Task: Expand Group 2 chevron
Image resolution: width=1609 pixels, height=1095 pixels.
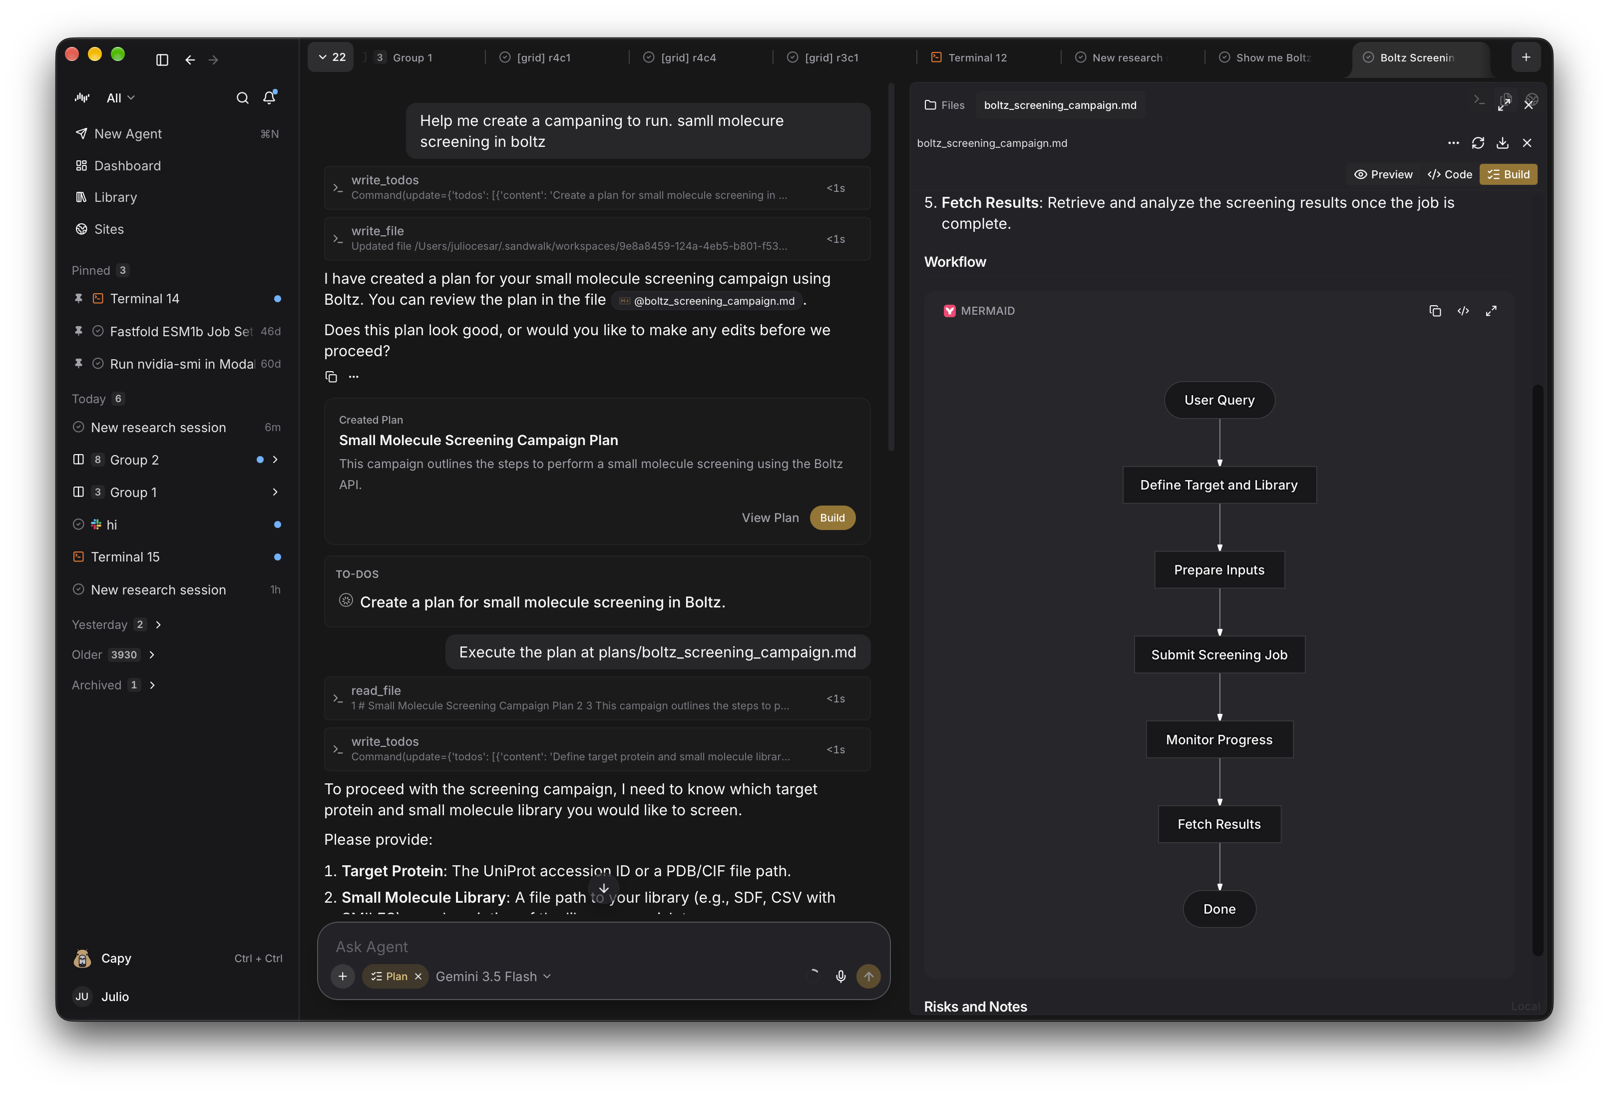Action: 276,459
